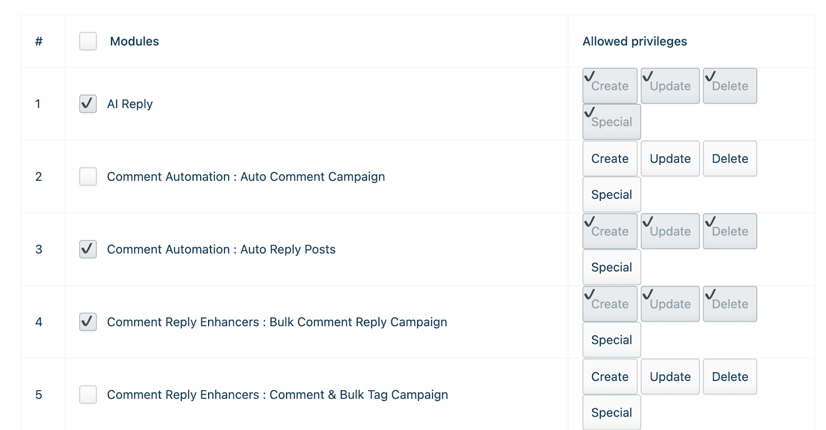Toggle Special privilege for AI Reply
This screenshot has width=826, height=430.
pos(611,122)
